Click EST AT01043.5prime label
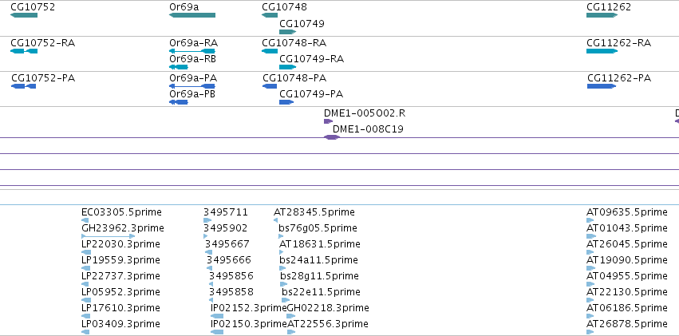The width and height of the screenshot is (679, 336). click(x=627, y=228)
